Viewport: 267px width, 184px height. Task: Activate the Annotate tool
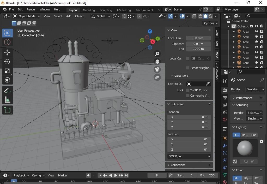[7, 90]
